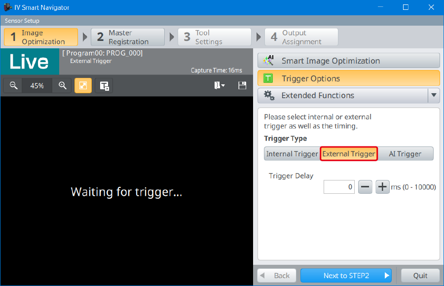Open the Trigger Options section
The width and height of the screenshot is (444, 286).
click(x=348, y=78)
